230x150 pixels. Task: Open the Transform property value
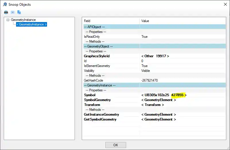(x=153, y=105)
